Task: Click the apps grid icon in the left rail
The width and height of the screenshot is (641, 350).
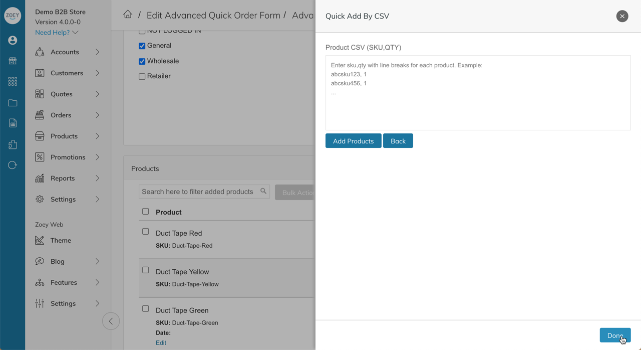Action: tap(13, 81)
